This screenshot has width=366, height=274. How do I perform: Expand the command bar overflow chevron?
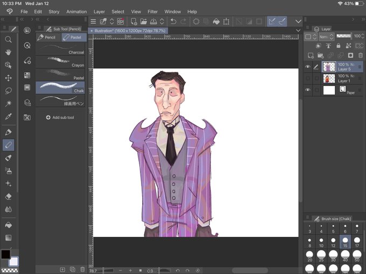click(x=298, y=21)
